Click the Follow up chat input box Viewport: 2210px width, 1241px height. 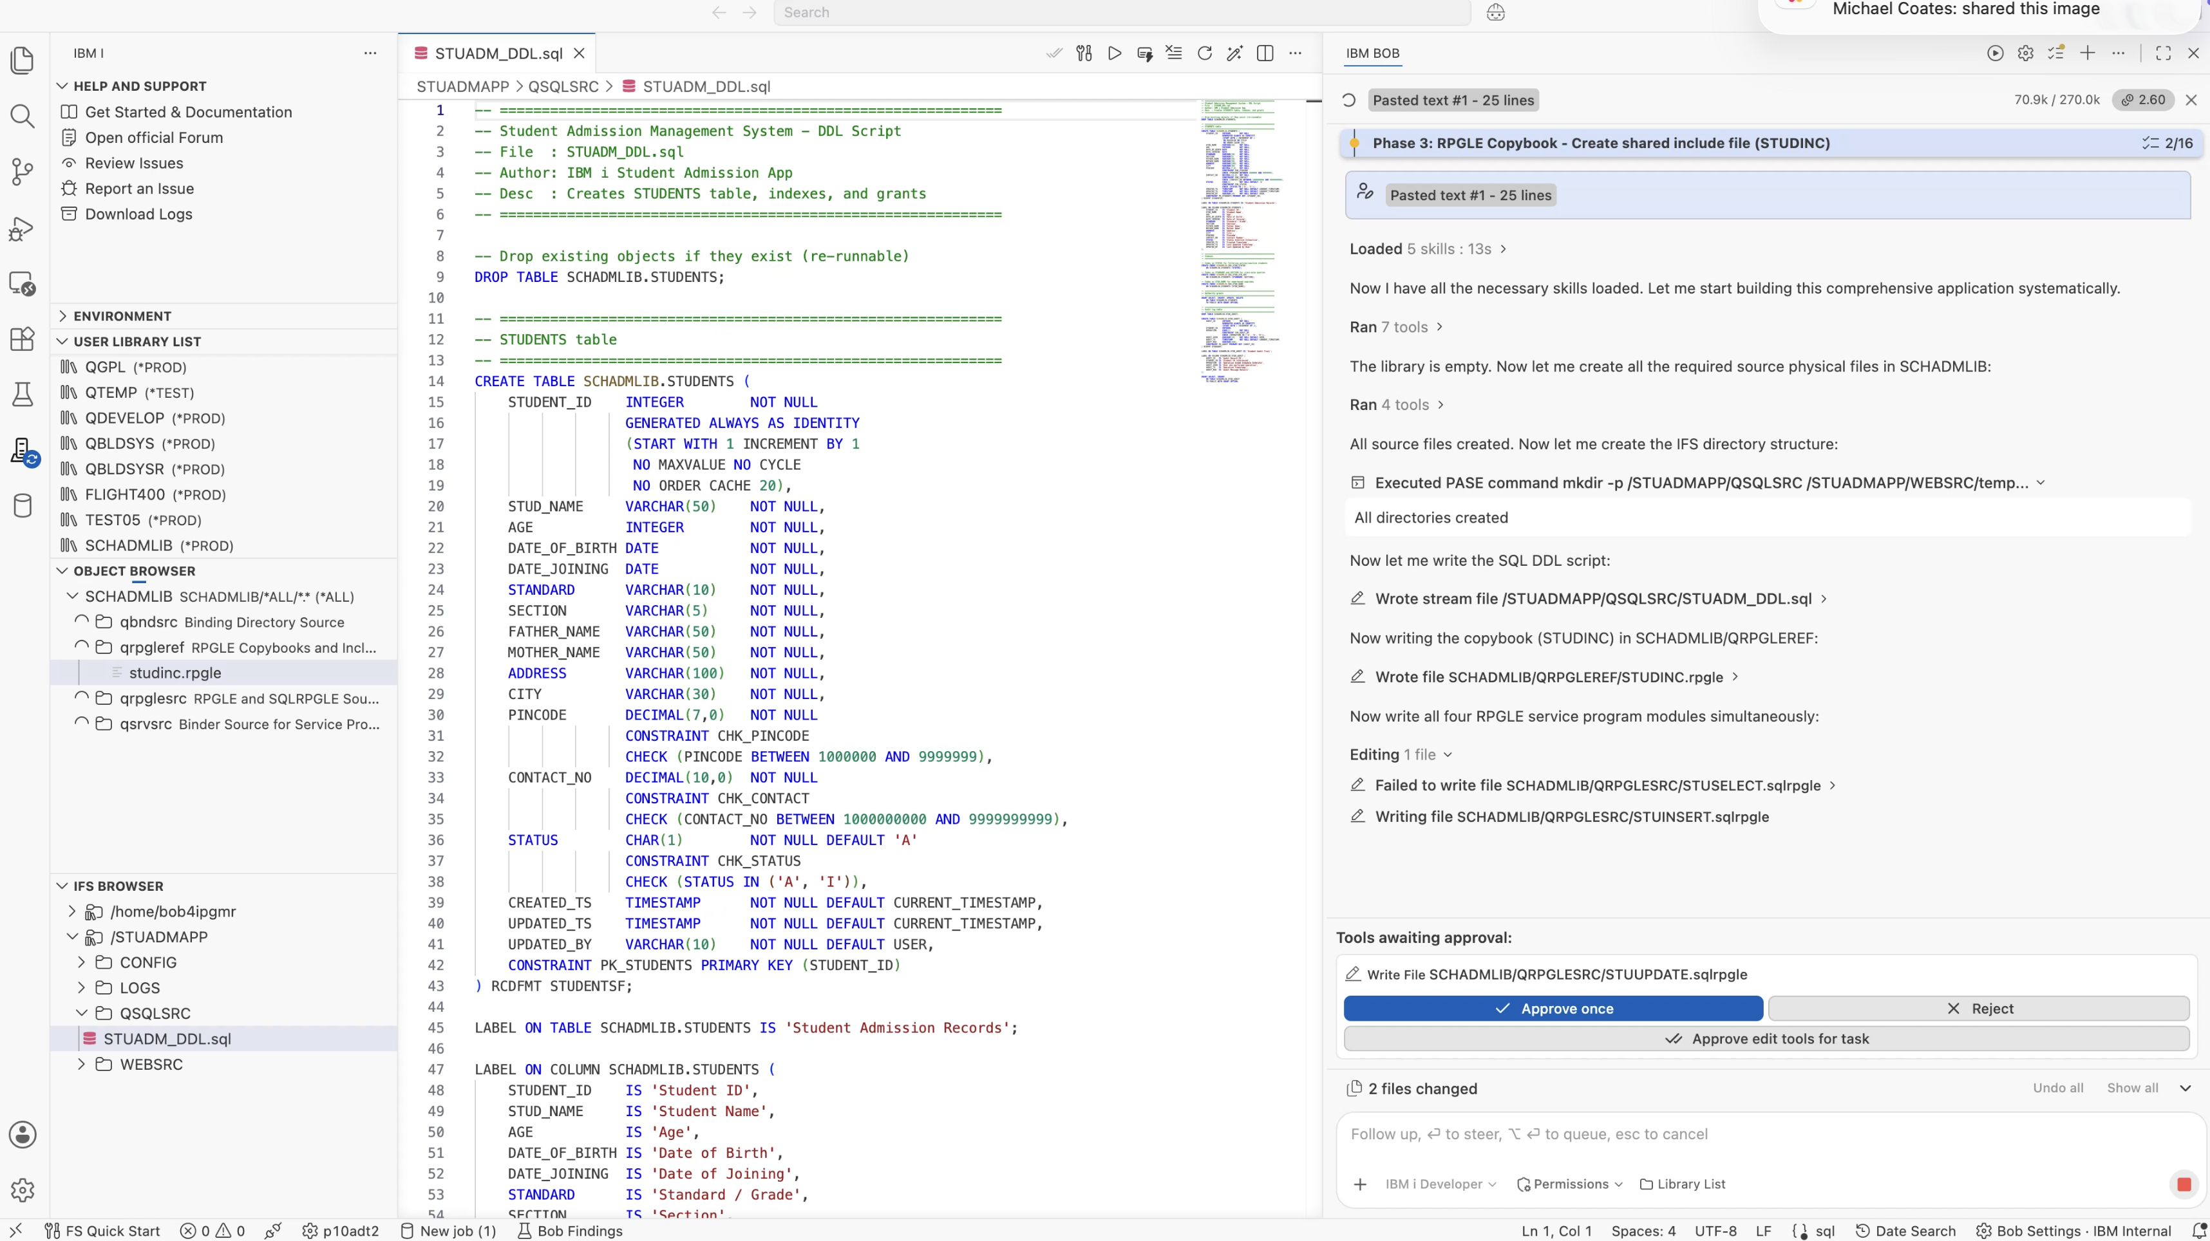tap(1770, 1135)
